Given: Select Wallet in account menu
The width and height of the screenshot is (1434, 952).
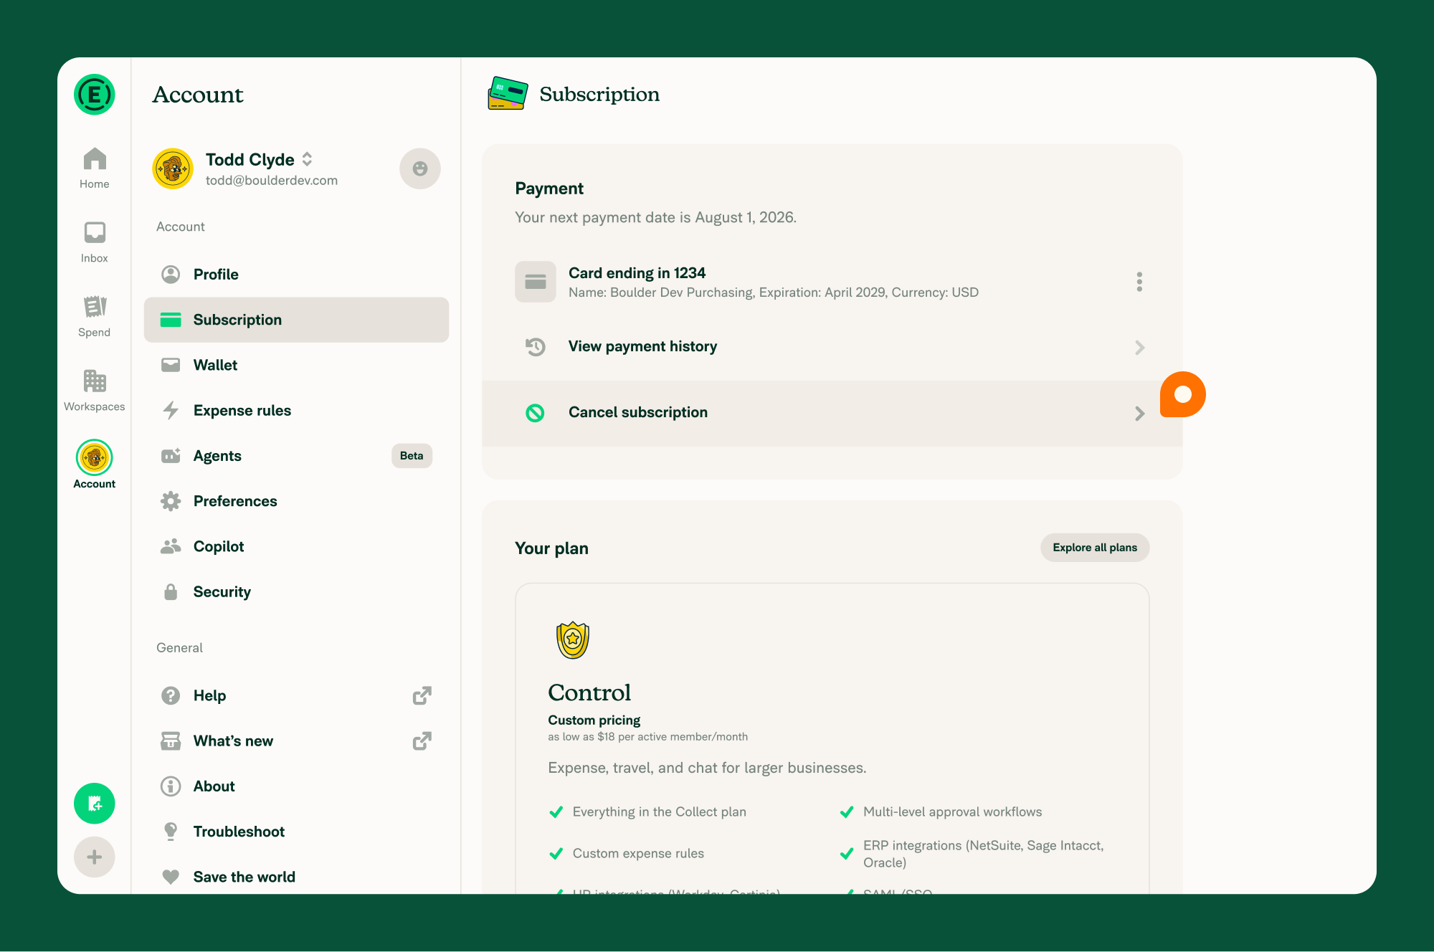Looking at the screenshot, I should [x=296, y=365].
